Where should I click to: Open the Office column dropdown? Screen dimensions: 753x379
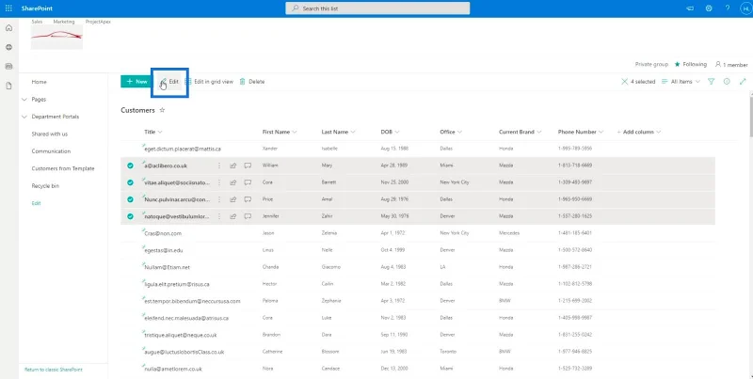pos(451,132)
